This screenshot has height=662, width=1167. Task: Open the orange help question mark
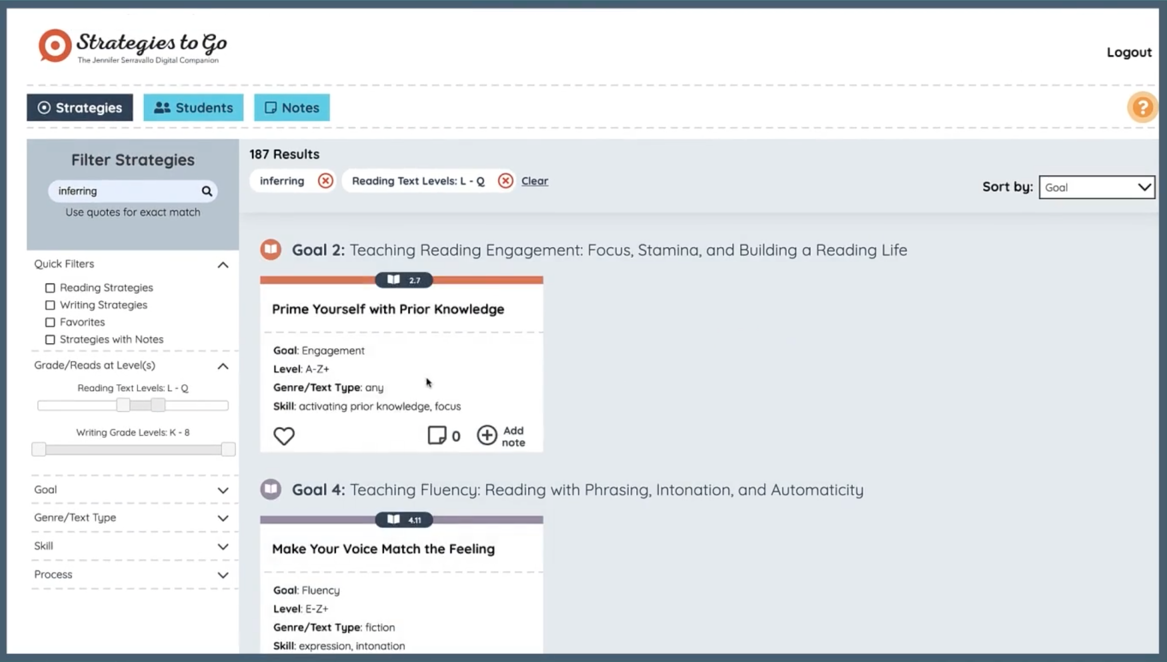tap(1142, 107)
